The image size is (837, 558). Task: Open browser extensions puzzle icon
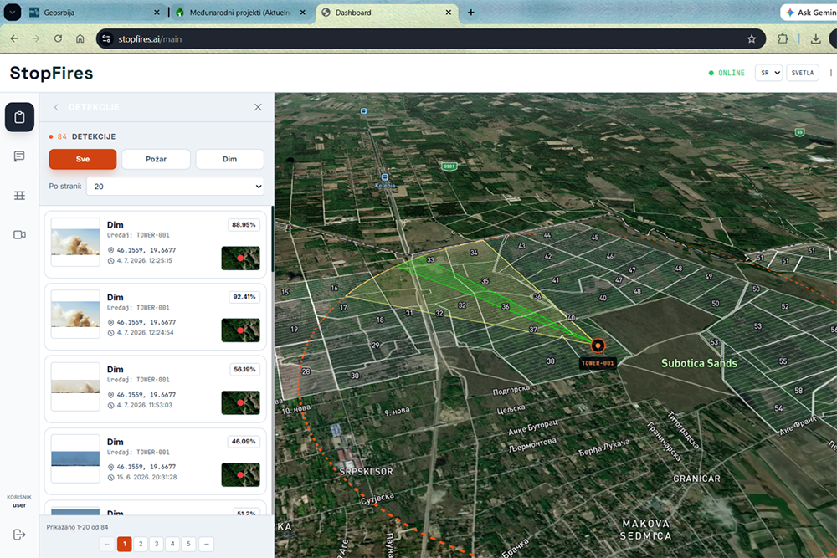[783, 39]
